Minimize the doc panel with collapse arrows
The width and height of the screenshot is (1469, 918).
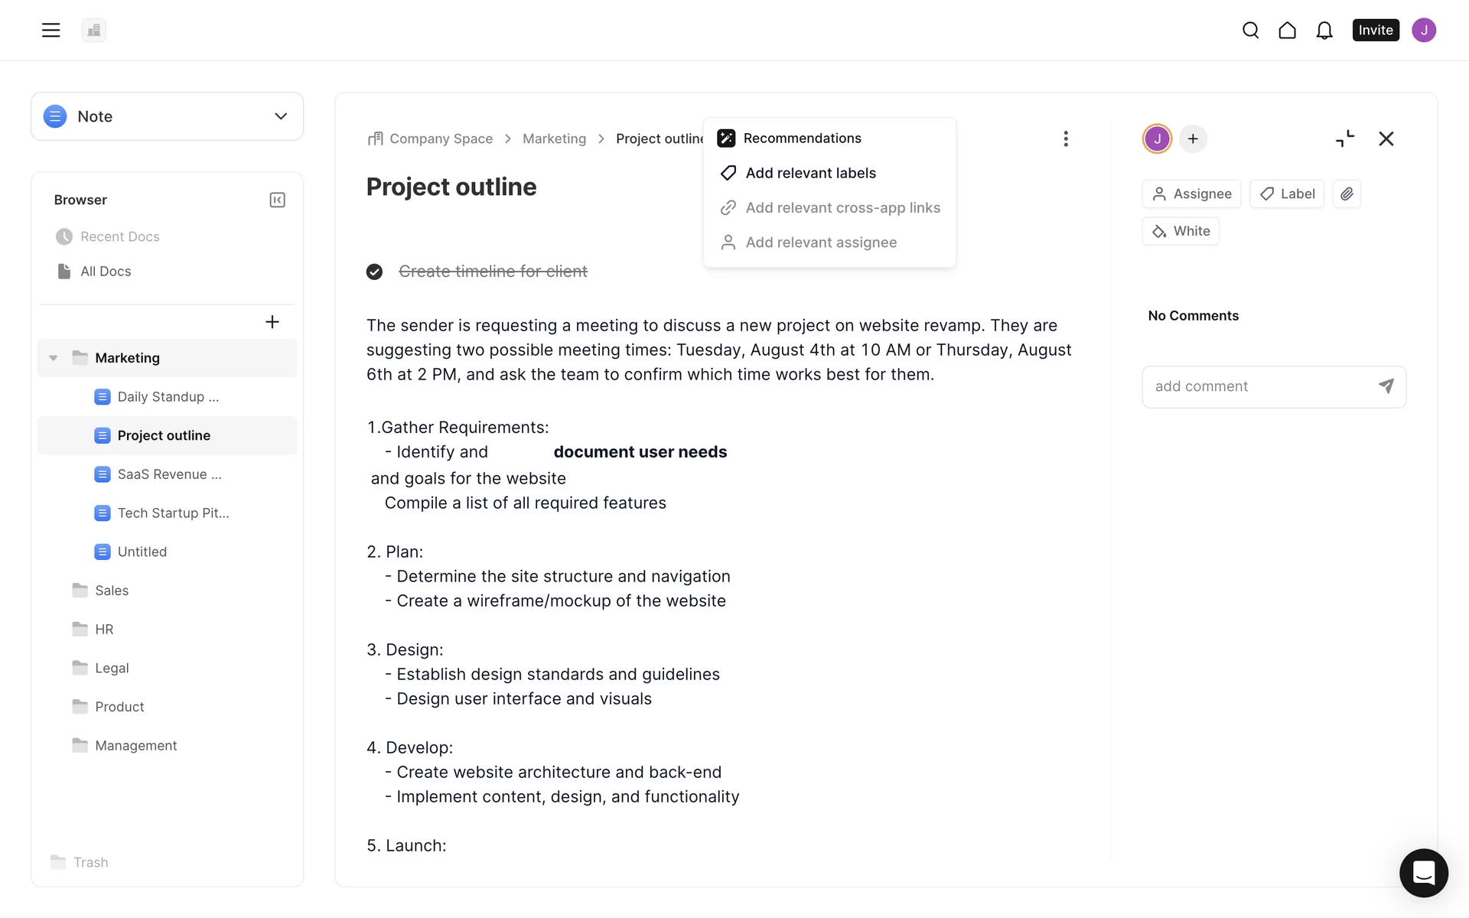[1344, 138]
